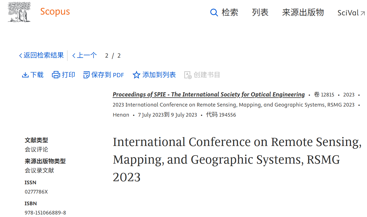This screenshot has width=367, height=217.
Task: Click the RSMG 2023 conference name line
Action: click(233, 105)
